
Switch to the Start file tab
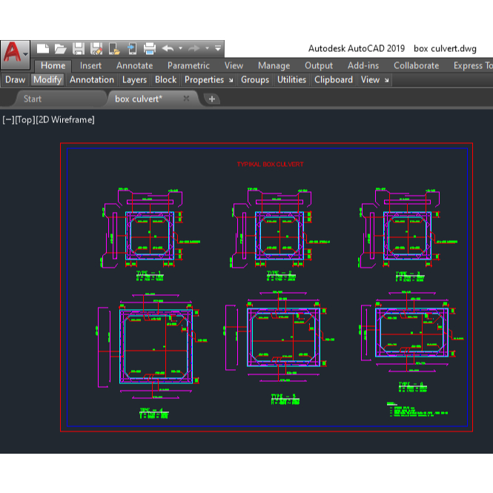[33, 99]
